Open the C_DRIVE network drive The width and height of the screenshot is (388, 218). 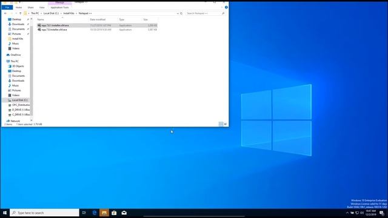click(x=21, y=114)
